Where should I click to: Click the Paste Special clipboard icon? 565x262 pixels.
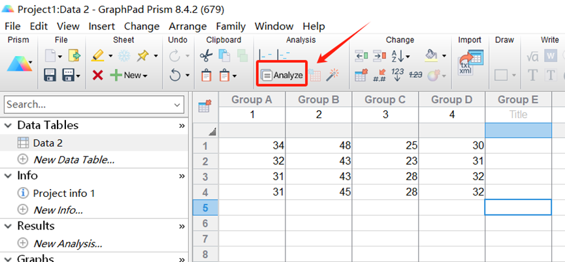click(x=225, y=76)
